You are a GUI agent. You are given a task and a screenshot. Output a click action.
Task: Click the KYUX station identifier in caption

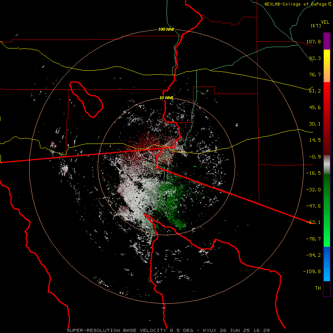click(210, 330)
